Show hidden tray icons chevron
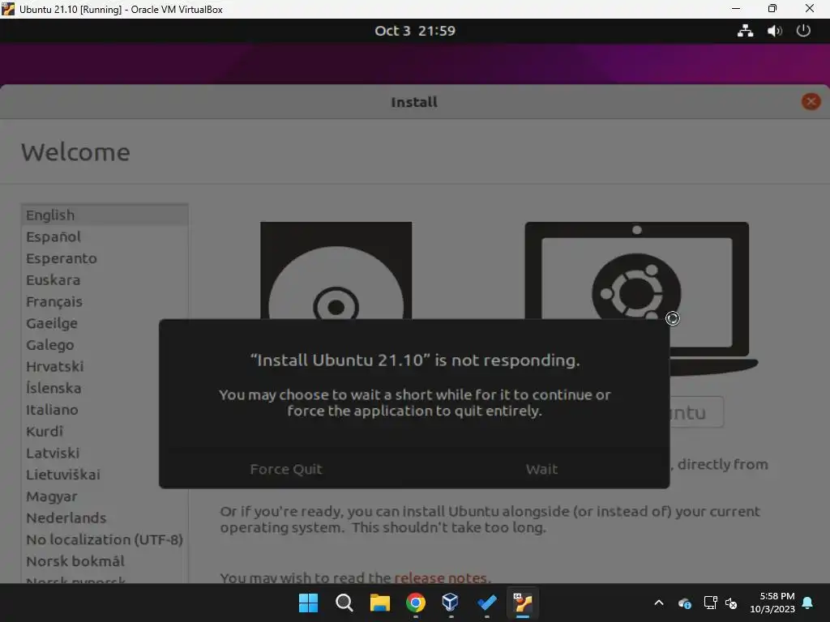 (659, 603)
